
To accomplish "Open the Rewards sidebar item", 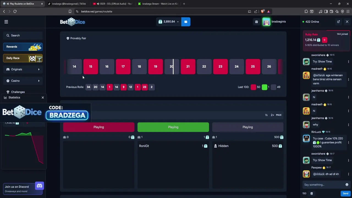I will [23, 47].
